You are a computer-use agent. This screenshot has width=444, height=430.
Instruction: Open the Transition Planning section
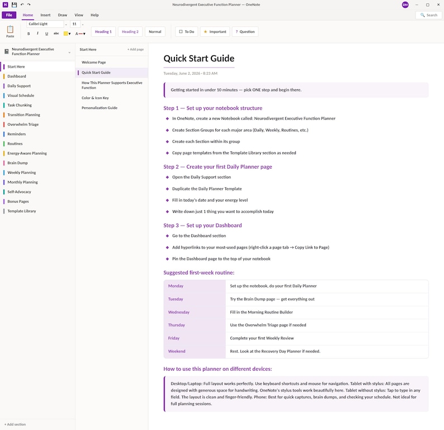pos(37,115)
